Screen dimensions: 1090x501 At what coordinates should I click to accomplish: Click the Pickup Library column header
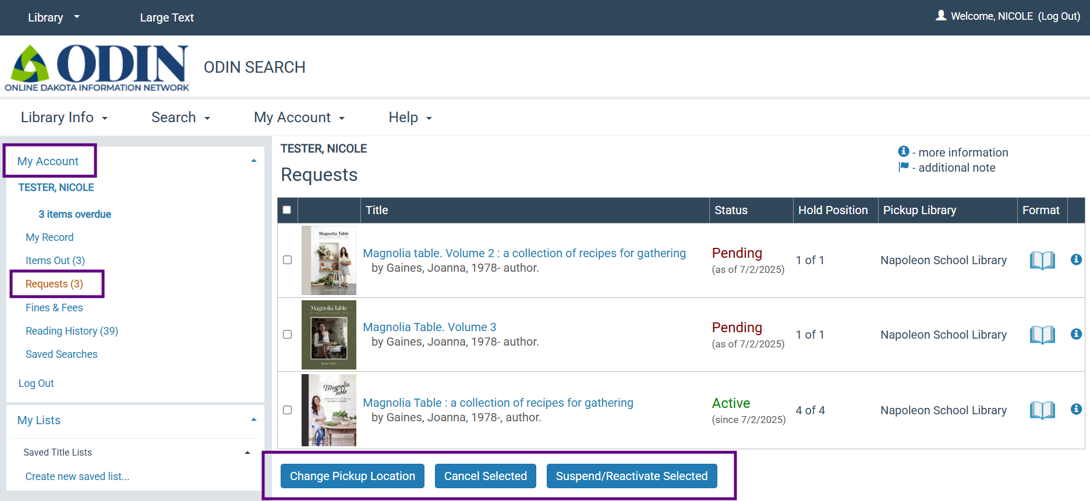tap(948, 210)
